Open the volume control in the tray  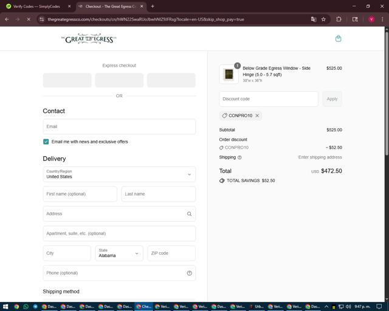(x=348, y=307)
